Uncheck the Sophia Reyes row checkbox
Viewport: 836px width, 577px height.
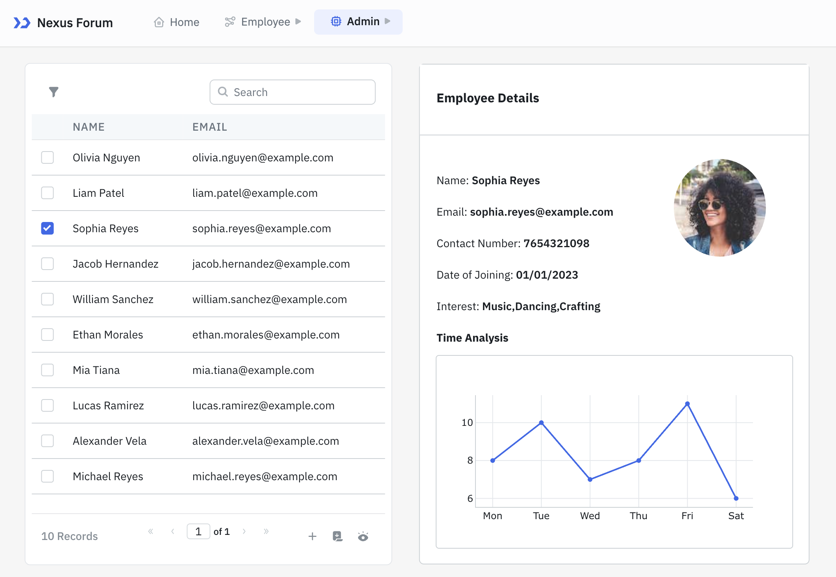[x=47, y=228]
